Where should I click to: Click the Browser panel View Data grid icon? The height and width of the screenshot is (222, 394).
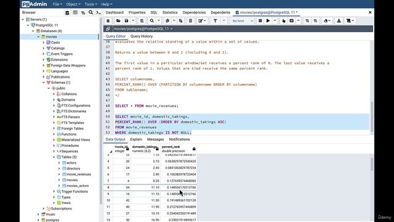[75, 12]
